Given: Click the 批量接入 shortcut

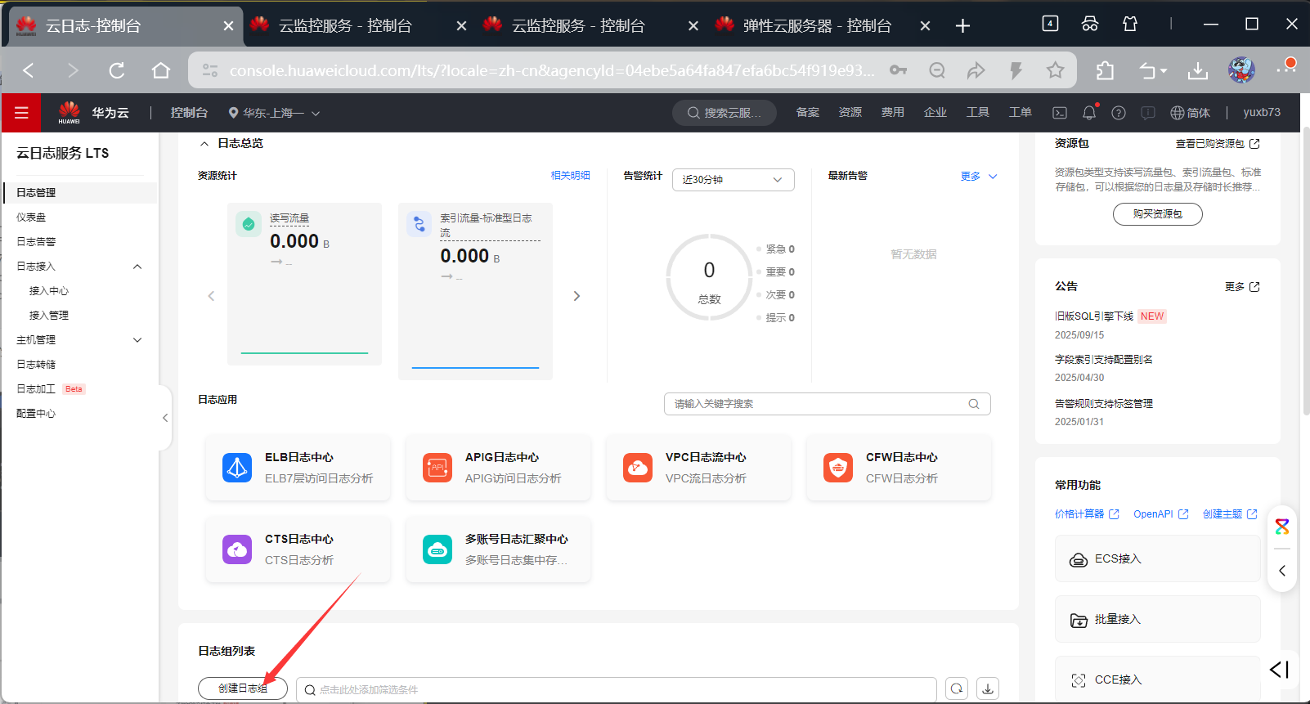Looking at the screenshot, I should (x=1158, y=619).
